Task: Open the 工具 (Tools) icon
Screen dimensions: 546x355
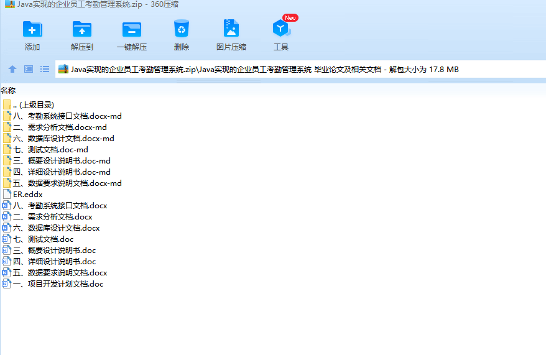Action: pos(281,29)
